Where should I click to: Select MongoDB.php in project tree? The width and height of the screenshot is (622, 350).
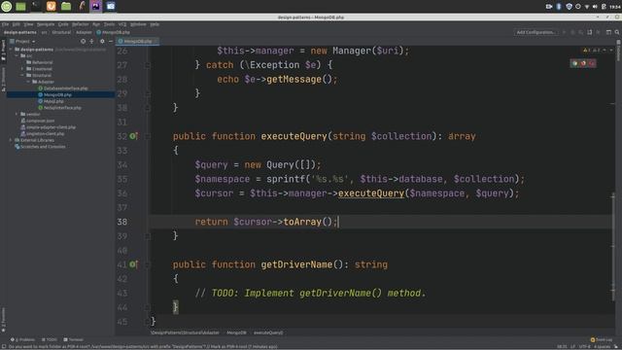57,95
